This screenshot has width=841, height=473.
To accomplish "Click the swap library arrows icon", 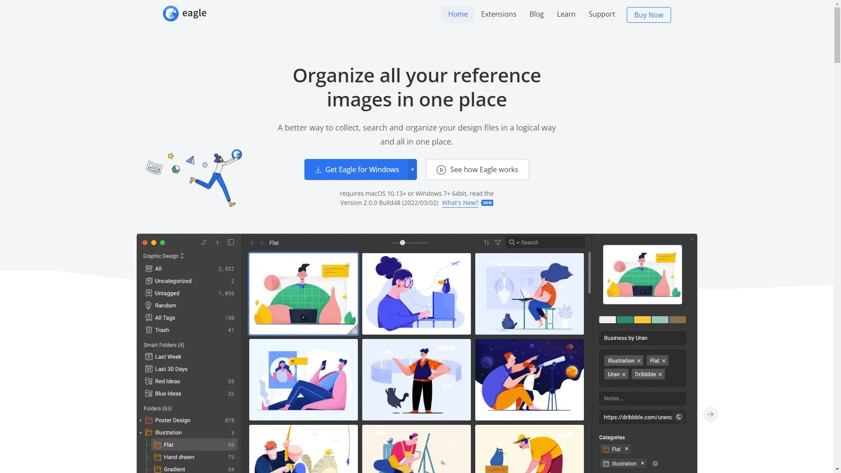I will (x=204, y=242).
